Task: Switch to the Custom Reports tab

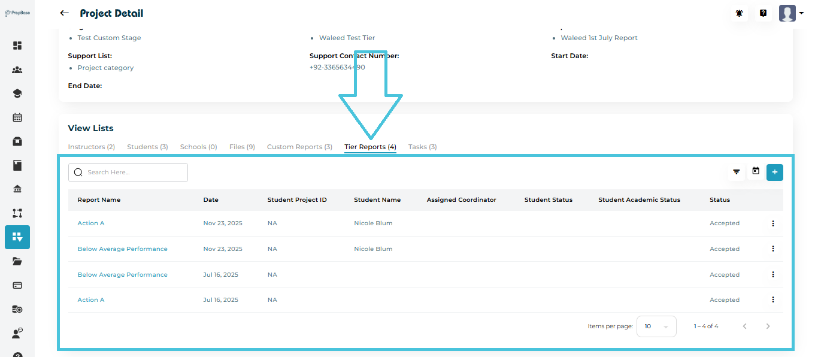Action: [x=299, y=147]
